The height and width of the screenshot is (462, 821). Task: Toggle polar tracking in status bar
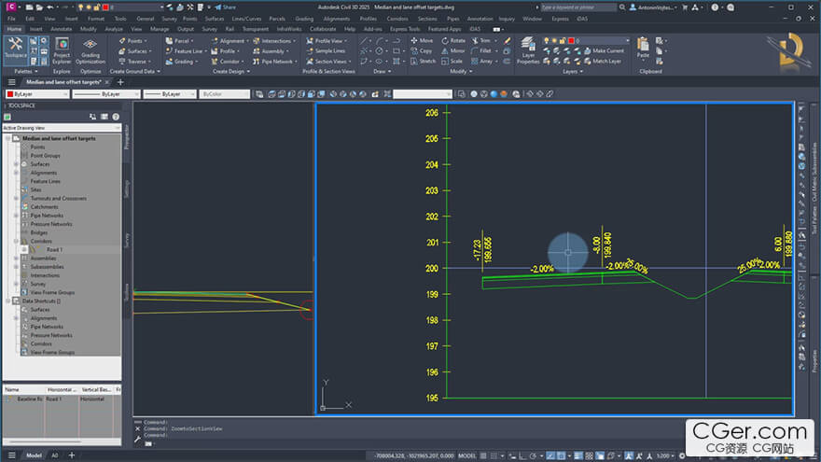tap(533, 455)
